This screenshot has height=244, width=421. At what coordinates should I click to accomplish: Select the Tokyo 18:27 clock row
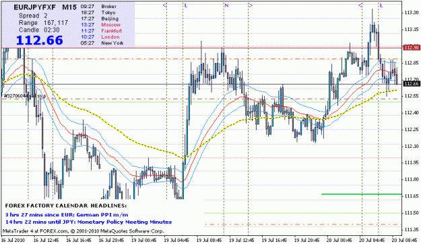(x=98, y=13)
